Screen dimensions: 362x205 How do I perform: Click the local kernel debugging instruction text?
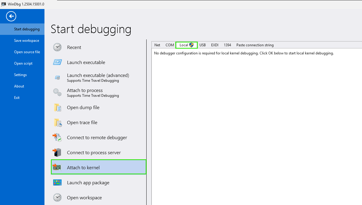click(x=244, y=53)
